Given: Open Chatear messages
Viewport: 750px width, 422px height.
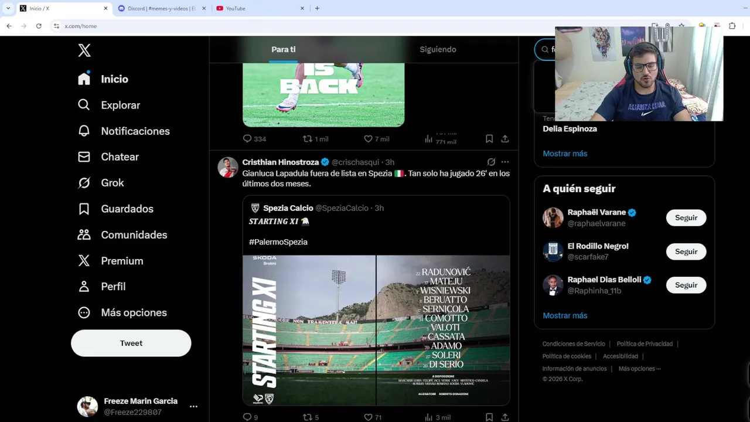Looking at the screenshot, I should tap(108, 157).
